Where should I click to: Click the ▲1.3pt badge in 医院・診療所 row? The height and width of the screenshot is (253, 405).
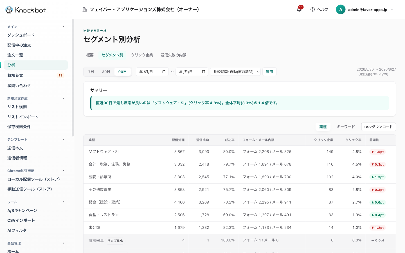click(x=377, y=177)
